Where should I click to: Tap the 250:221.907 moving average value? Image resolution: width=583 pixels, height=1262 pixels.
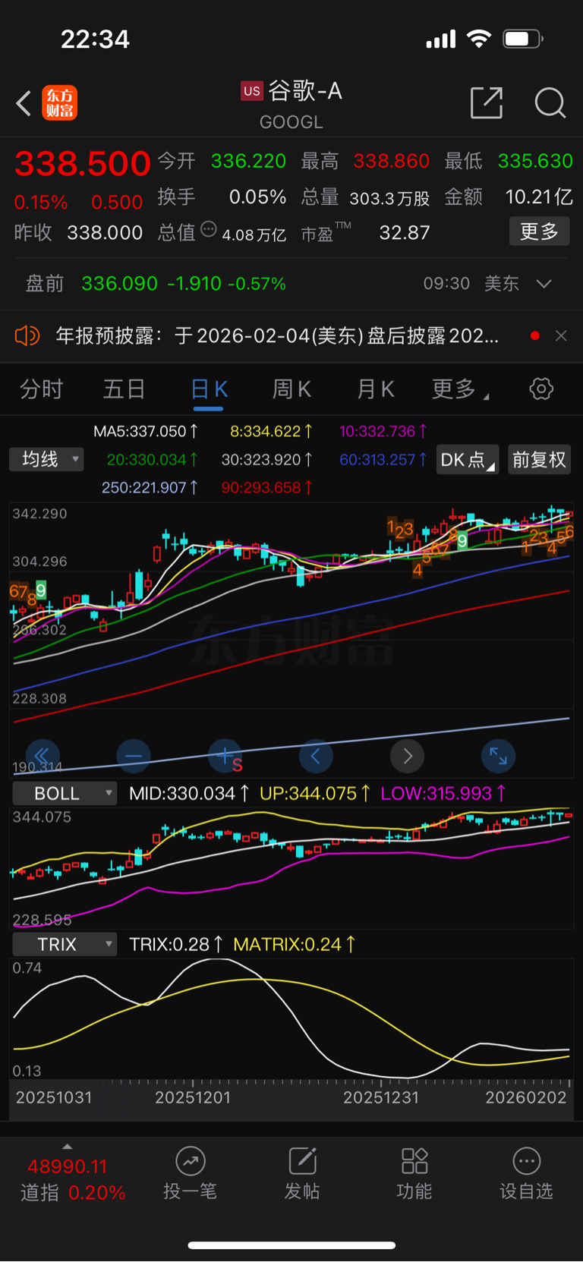coord(150,487)
